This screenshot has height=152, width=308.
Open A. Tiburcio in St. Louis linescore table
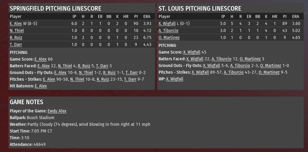(x=168, y=30)
